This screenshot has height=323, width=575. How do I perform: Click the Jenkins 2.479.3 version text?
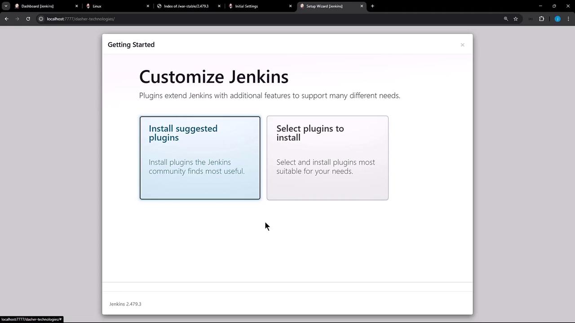[x=125, y=304]
